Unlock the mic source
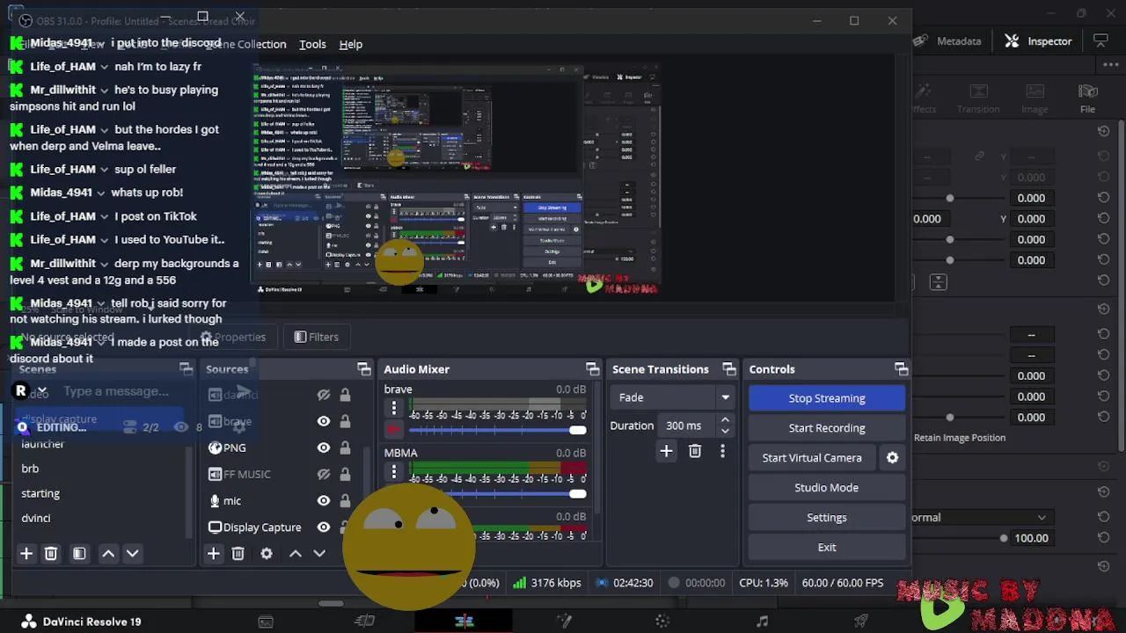1126x633 pixels. click(345, 500)
